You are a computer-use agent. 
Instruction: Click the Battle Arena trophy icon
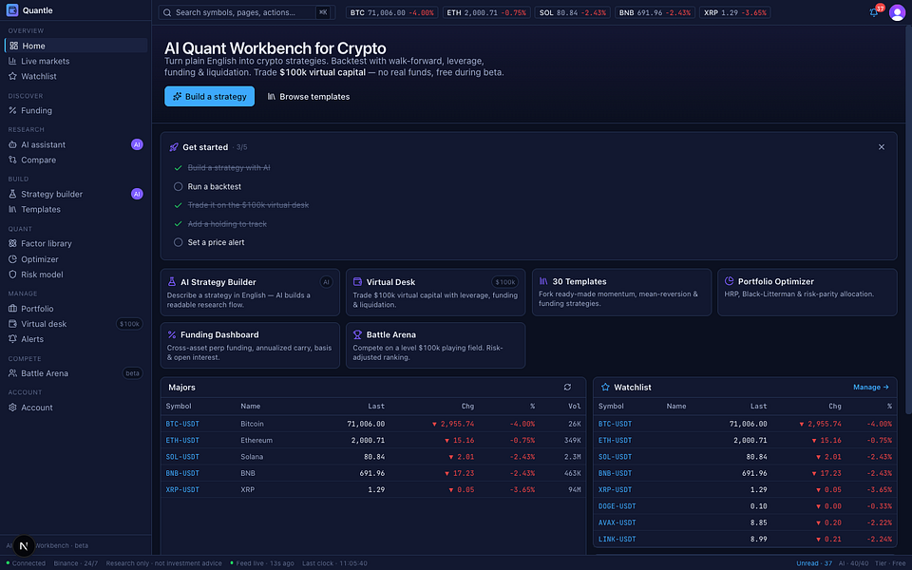(357, 334)
